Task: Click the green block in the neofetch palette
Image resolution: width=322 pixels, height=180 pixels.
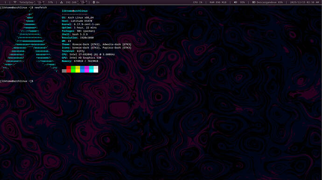Action: (73, 69)
